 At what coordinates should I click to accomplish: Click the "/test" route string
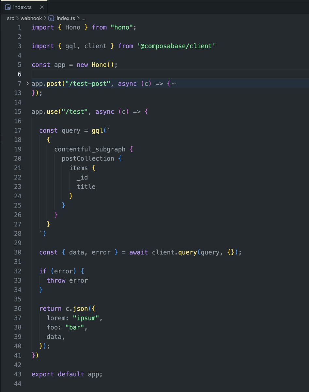tap(74, 112)
